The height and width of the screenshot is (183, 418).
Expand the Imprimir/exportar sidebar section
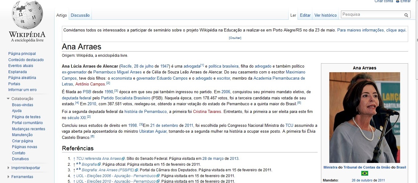[8, 168]
